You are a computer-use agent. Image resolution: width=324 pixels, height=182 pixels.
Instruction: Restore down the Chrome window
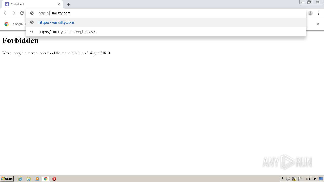tap(309, 2)
